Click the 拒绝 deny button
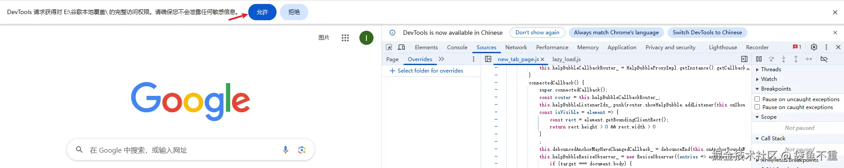 (x=294, y=12)
